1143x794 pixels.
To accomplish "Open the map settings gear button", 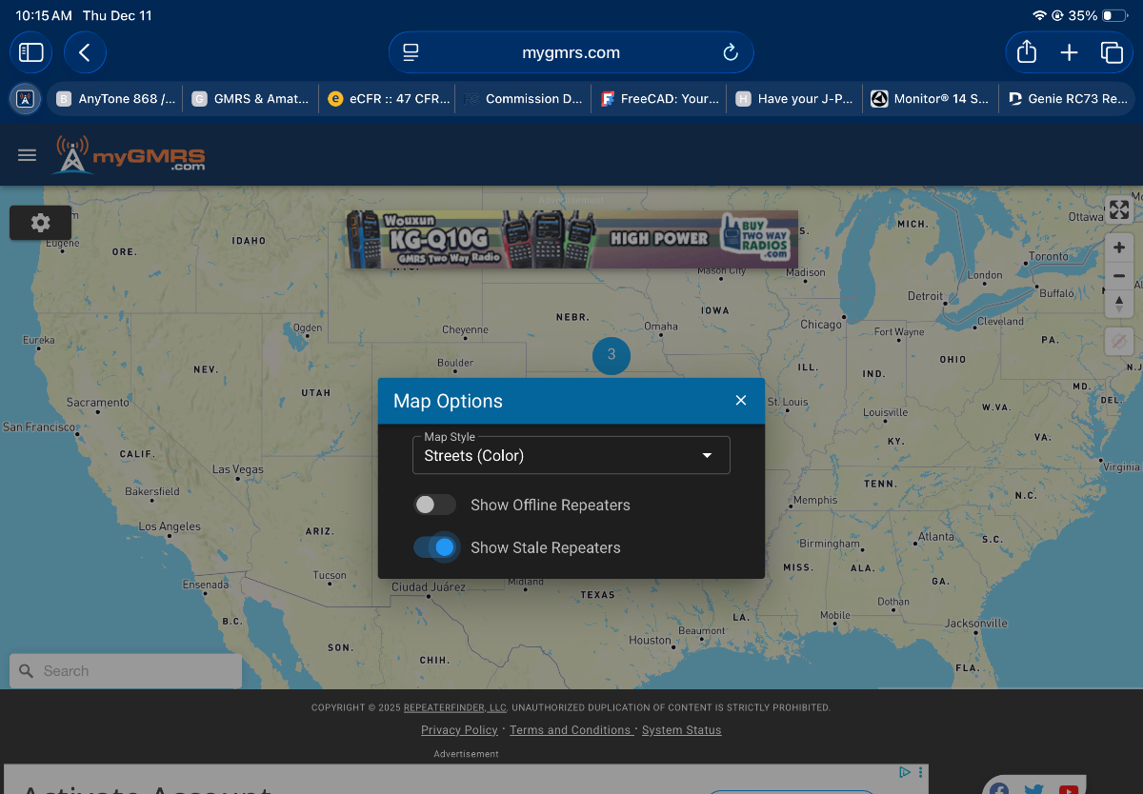I will pyautogui.click(x=40, y=223).
